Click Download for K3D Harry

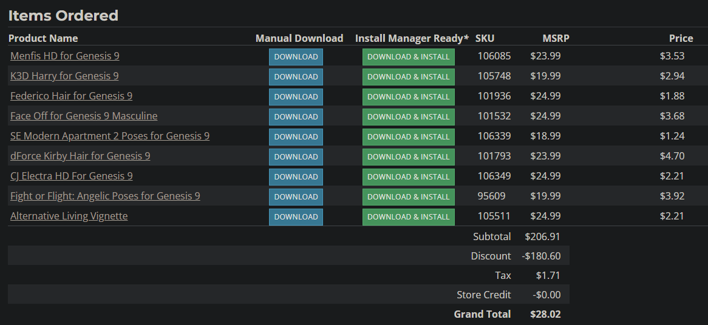pos(296,77)
